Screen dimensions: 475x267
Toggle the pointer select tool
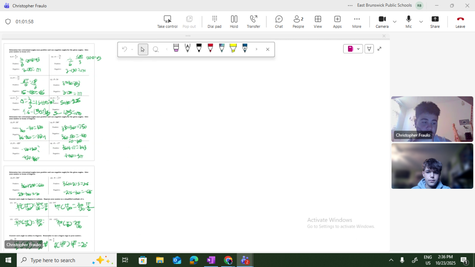coord(143,49)
